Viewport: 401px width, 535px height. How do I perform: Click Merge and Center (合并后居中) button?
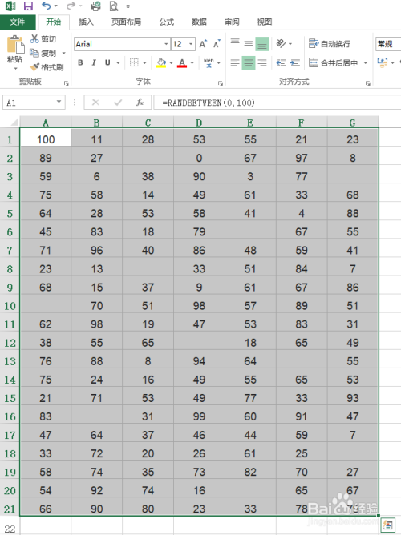coord(333,62)
